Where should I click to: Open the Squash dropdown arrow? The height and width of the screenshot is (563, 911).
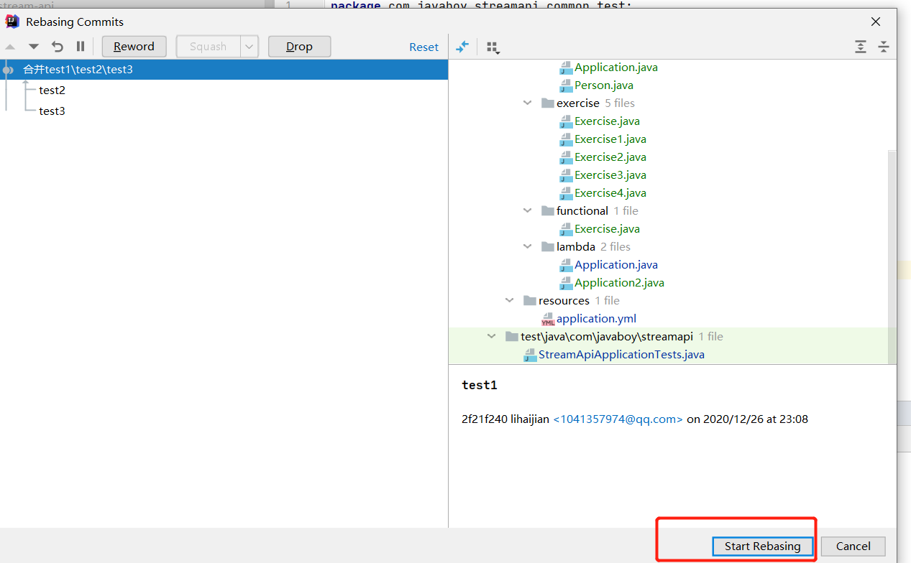(250, 47)
